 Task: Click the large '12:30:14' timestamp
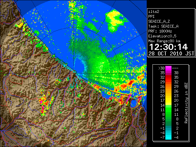tap(168, 47)
